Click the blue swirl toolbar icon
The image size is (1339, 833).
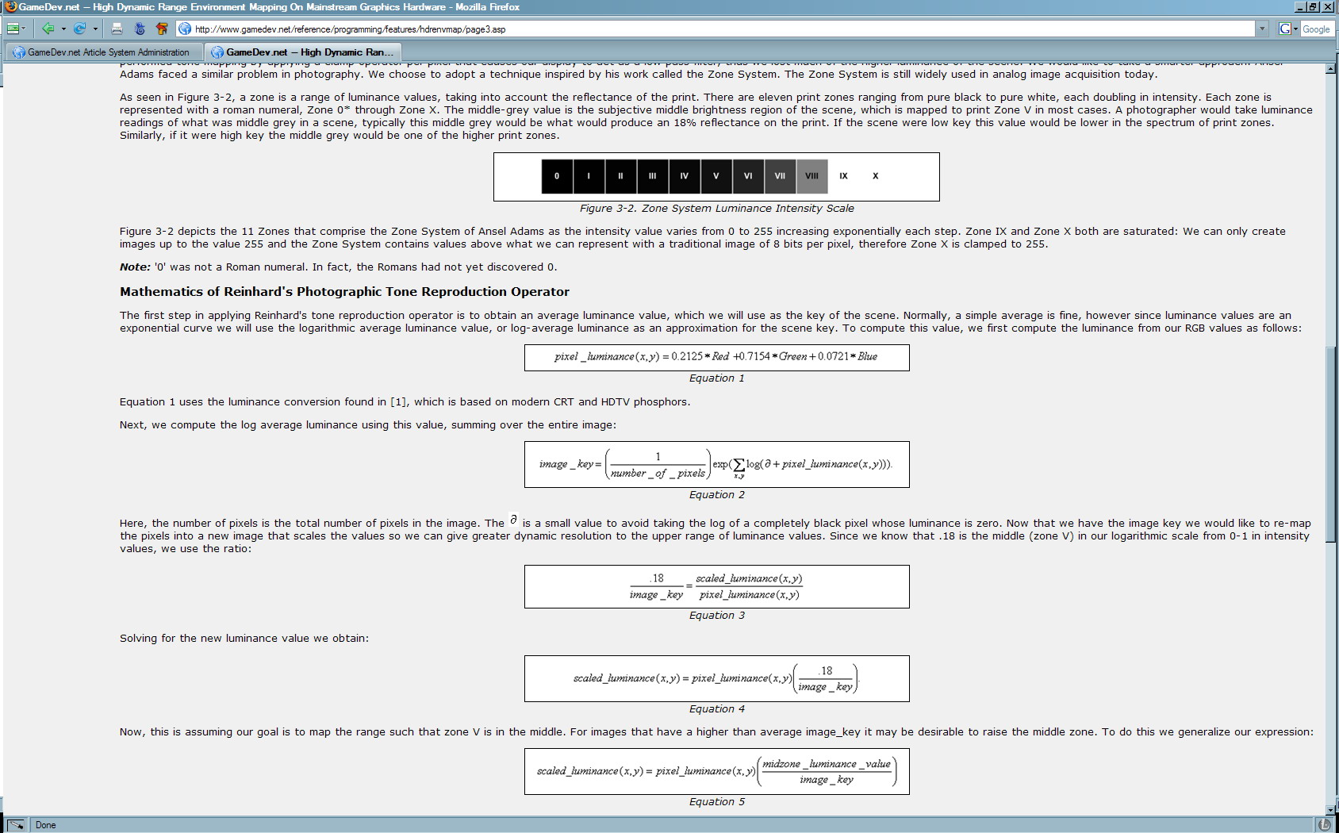click(140, 29)
